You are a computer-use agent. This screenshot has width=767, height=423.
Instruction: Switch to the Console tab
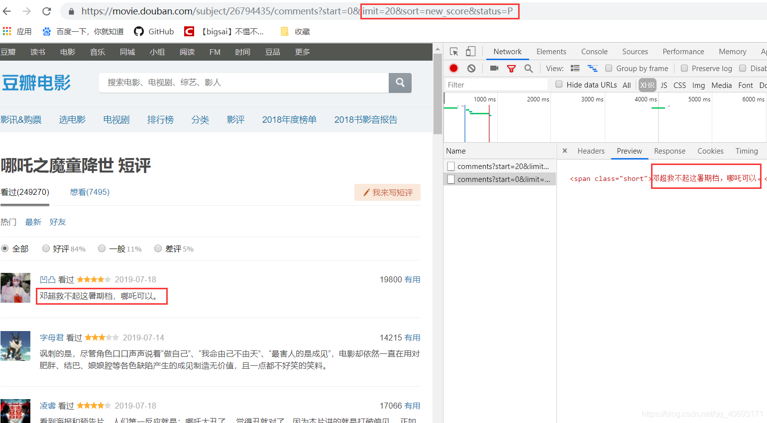[x=594, y=51]
